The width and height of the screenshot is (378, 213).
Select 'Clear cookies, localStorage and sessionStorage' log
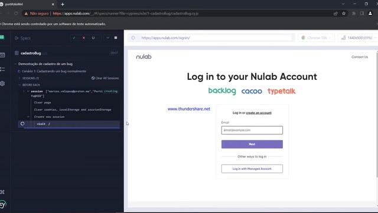point(73,109)
